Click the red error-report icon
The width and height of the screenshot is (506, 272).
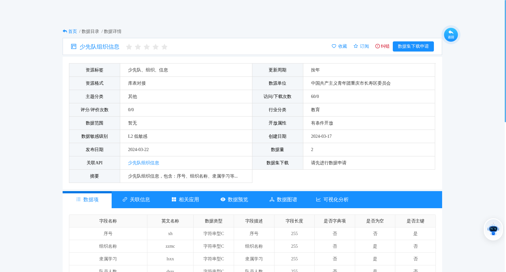click(378, 46)
